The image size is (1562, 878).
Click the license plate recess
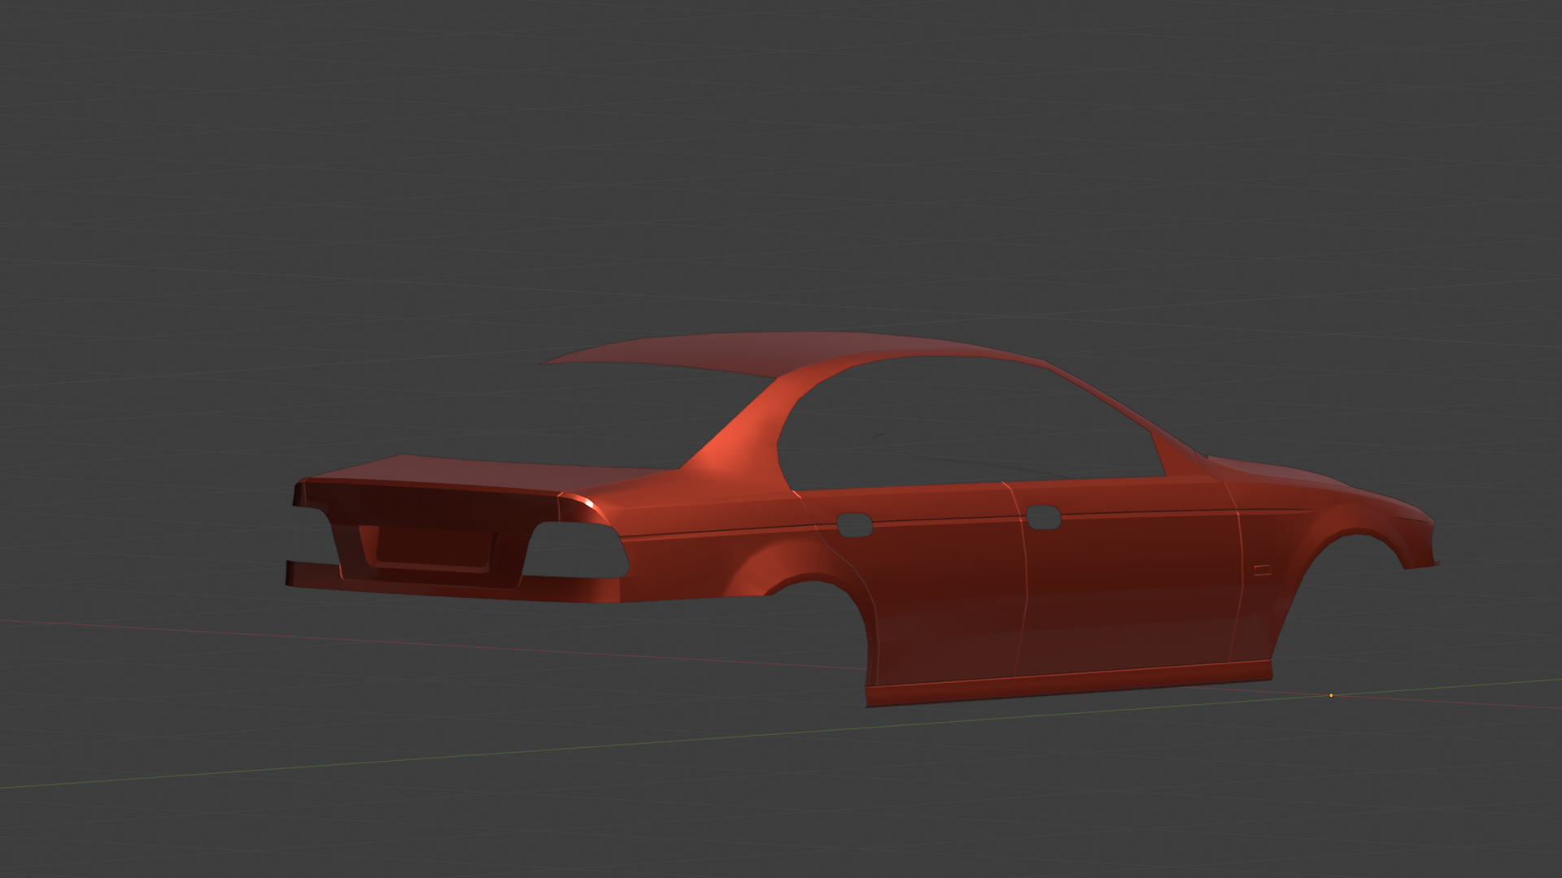point(435,546)
